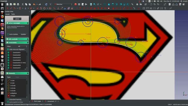Open the undo history dropdown arrow
The width and height of the screenshot is (188, 106).
click(37, 4)
